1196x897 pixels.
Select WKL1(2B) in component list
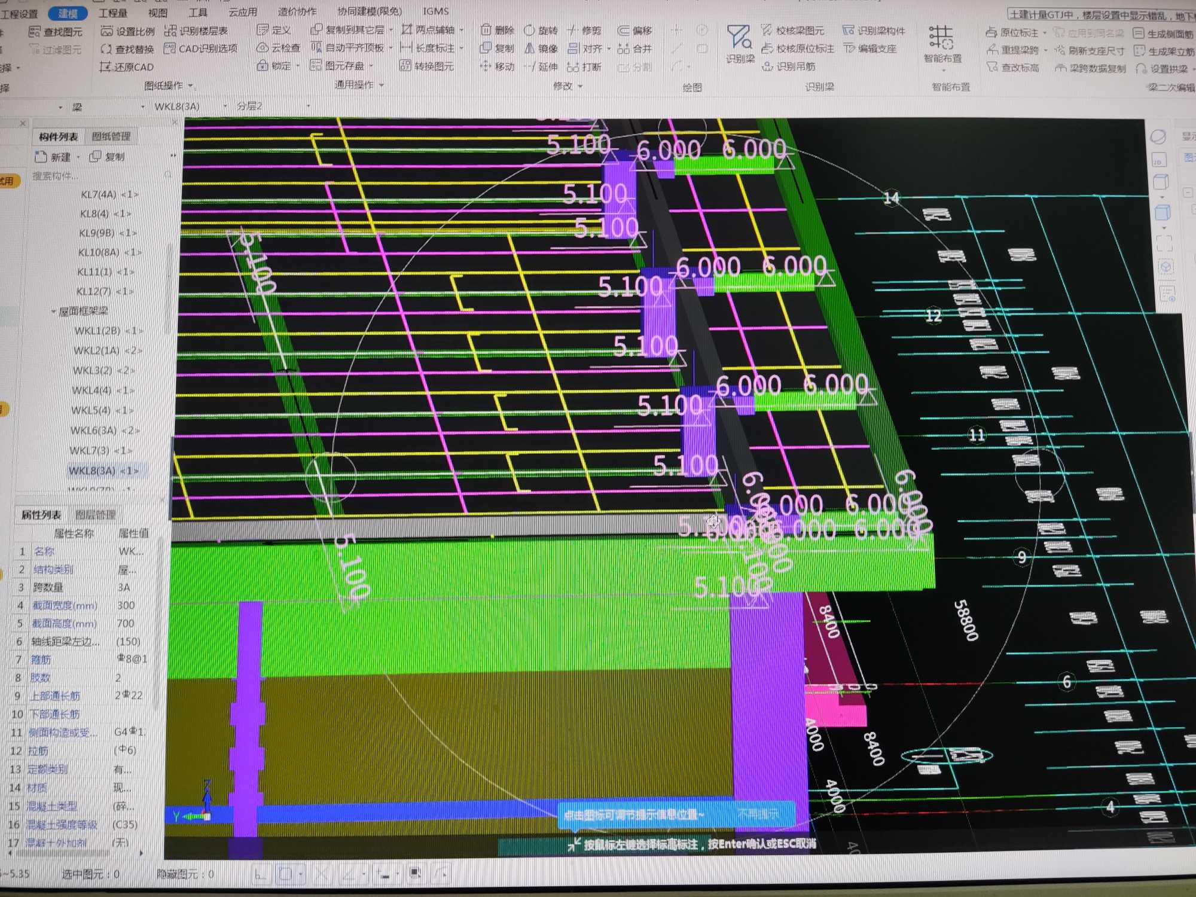[x=108, y=331]
